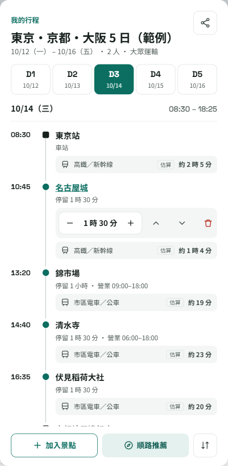
Task: Click tram icon in 錦市場 transit row
Action: 65,302
